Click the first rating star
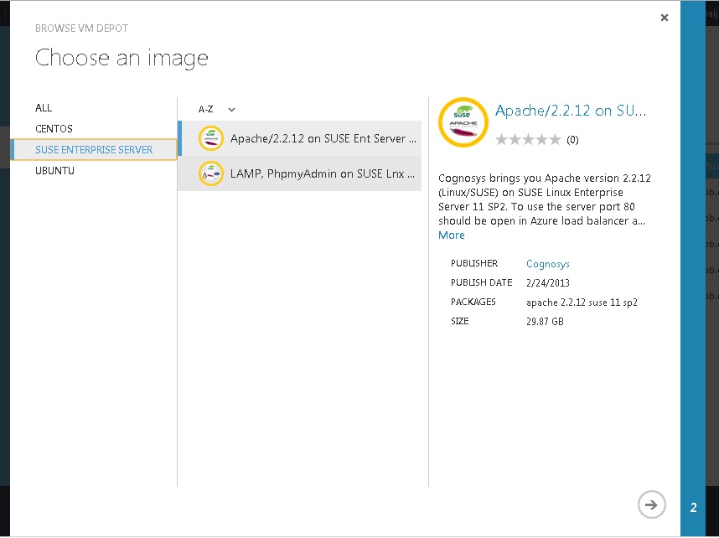The width and height of the screenshot is (719, 538). coord(502,139)
